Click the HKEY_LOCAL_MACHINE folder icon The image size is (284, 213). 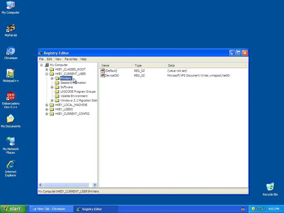[52, 105]
